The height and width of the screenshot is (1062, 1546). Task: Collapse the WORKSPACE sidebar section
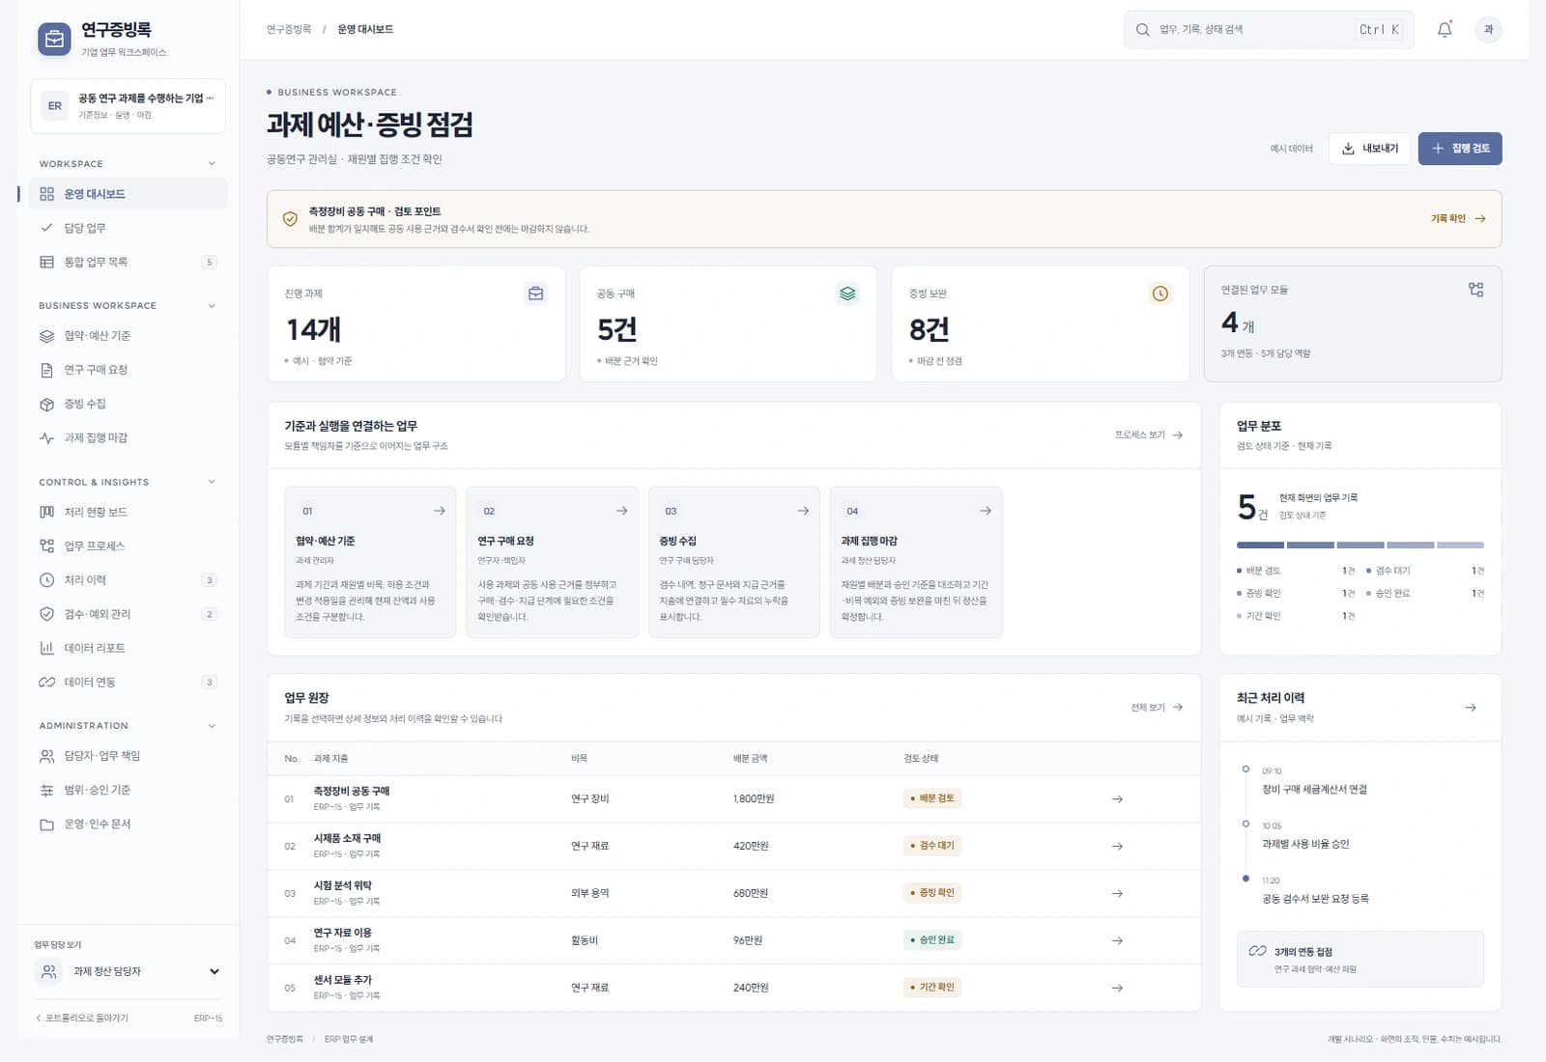212,164
